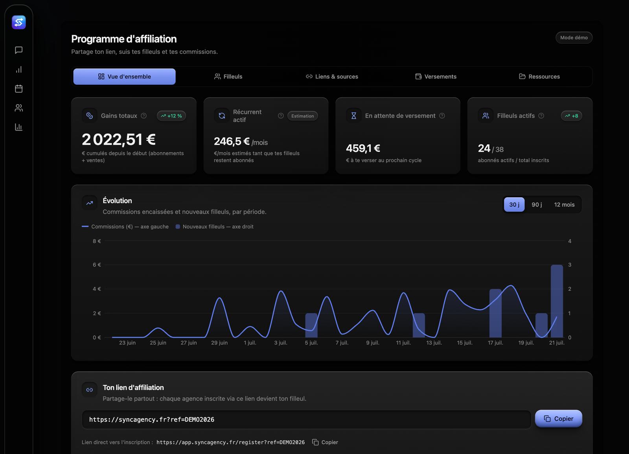Click the Estimation badge
This screenshot has height=454, width=629.
(303, 116)
